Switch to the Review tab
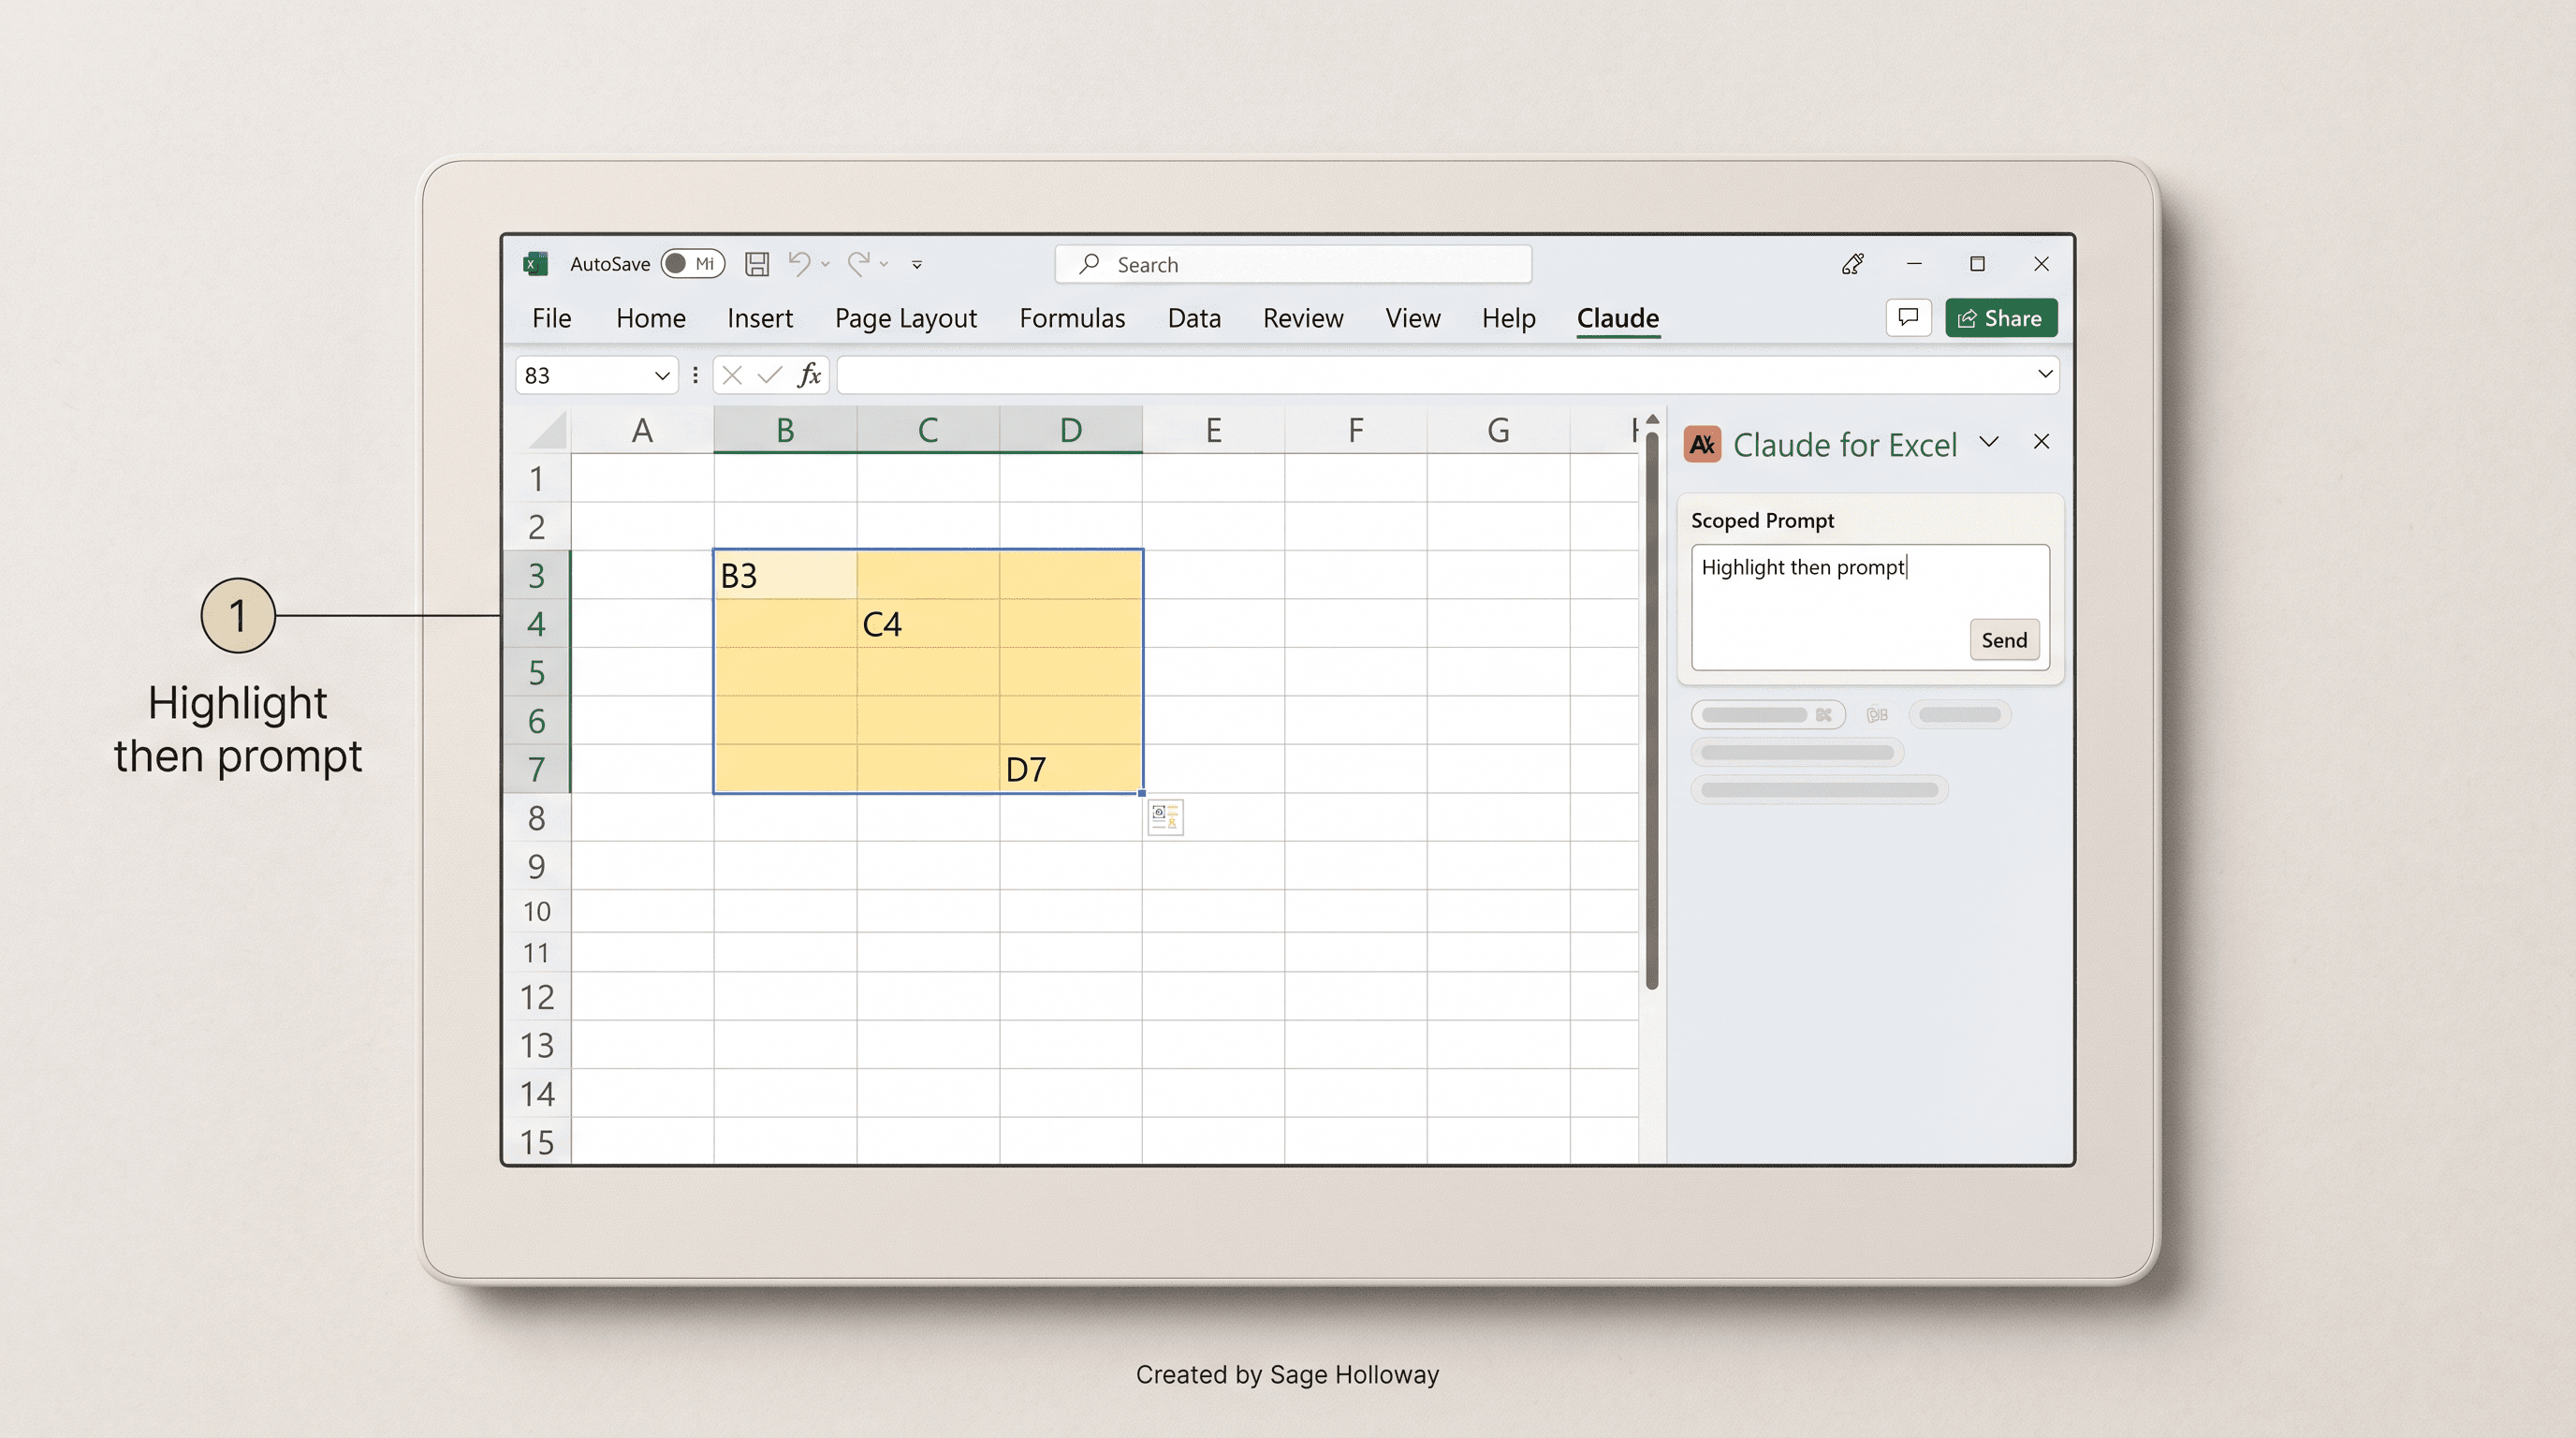2576x1438 pixels. coord(1303,318)
